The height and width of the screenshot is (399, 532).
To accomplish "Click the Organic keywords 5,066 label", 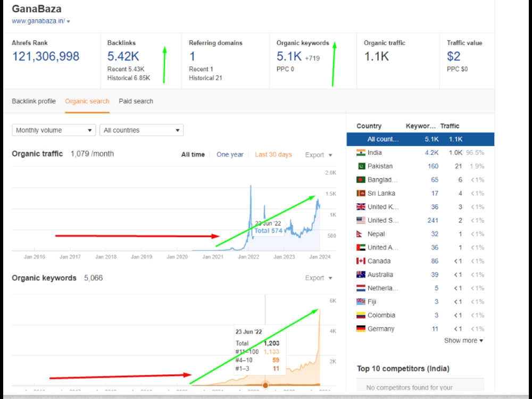I will coord(57,278).
